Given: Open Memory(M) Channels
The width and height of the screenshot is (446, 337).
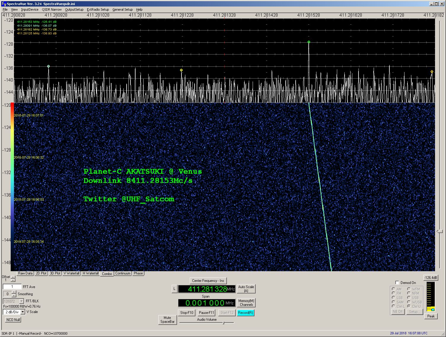Looking at the screenshot, I should 246,303.
